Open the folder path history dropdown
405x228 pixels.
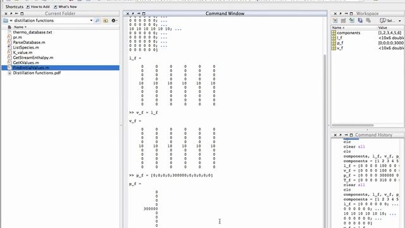click(91, 20)
